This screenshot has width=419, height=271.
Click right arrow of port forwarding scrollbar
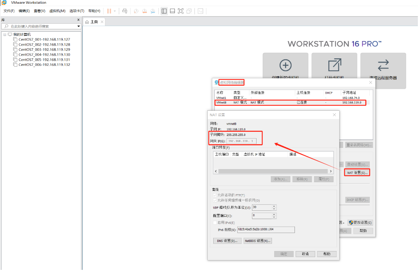click(331, 171)
